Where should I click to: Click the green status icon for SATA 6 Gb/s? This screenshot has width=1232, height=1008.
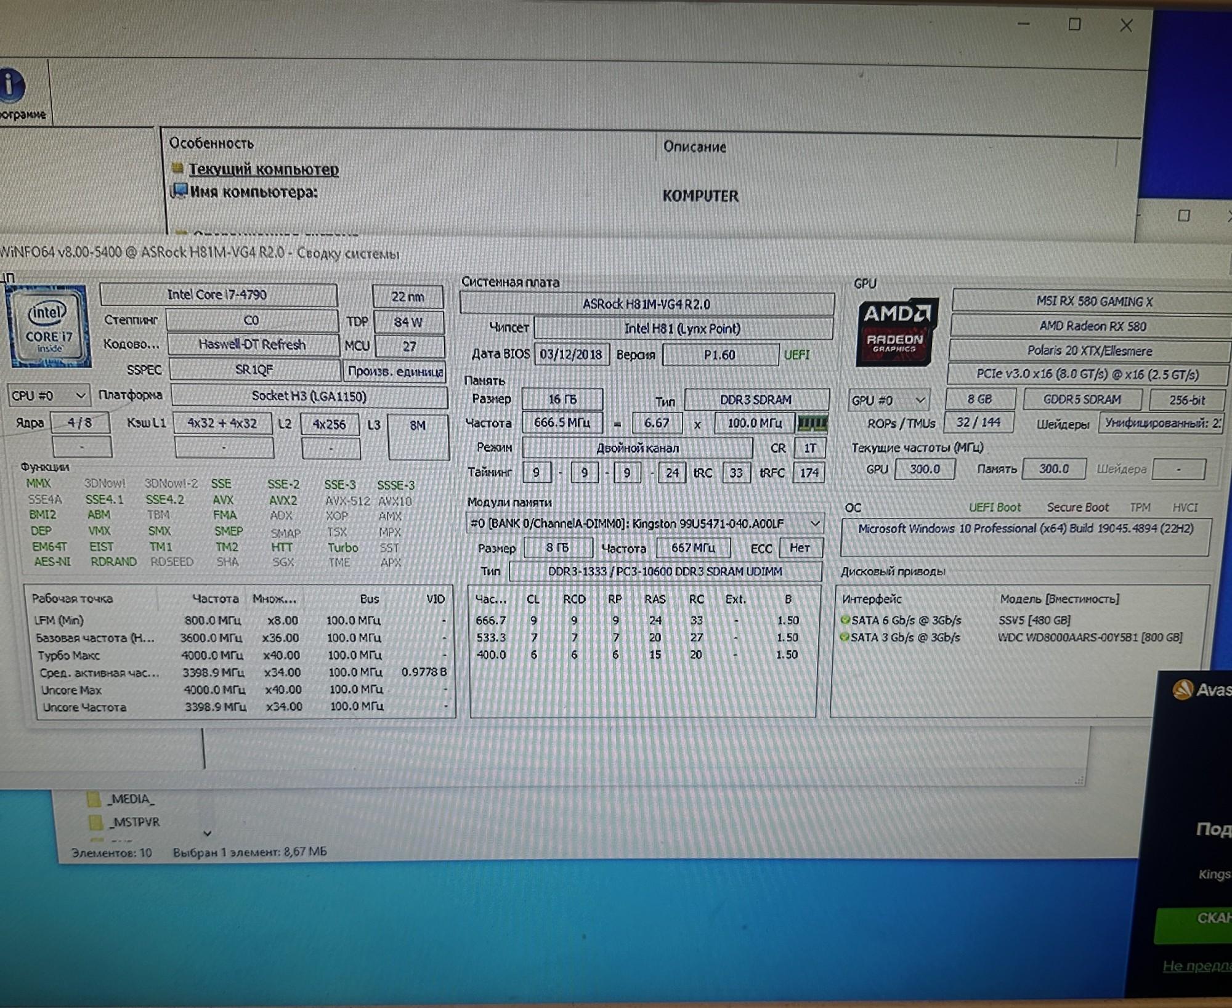(845, 619)
